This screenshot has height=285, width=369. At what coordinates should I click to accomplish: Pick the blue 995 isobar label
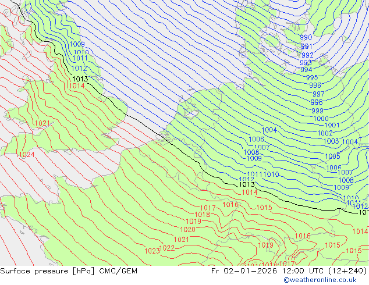point(312,77)
